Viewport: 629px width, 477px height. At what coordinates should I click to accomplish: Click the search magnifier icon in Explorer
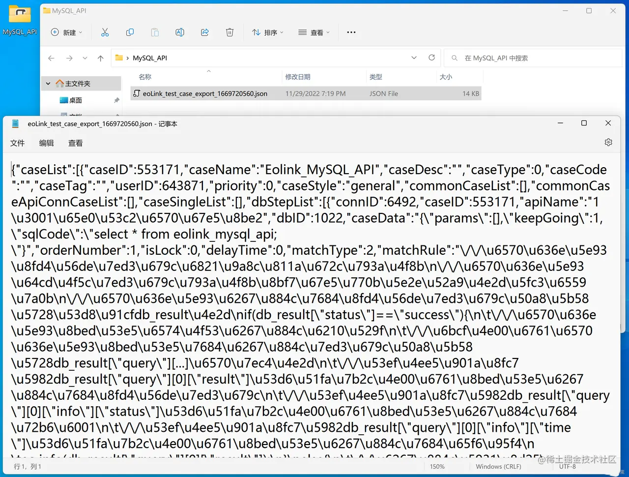455,58
